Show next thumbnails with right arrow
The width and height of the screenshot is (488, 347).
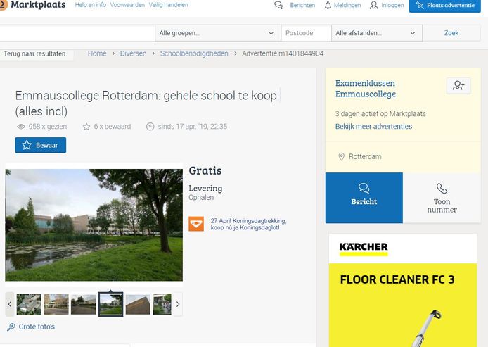click(x=178, y=304)
